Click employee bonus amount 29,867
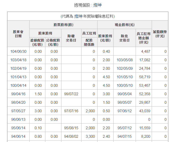Viewport: 172px width, 142px height. tap(145, 102)
